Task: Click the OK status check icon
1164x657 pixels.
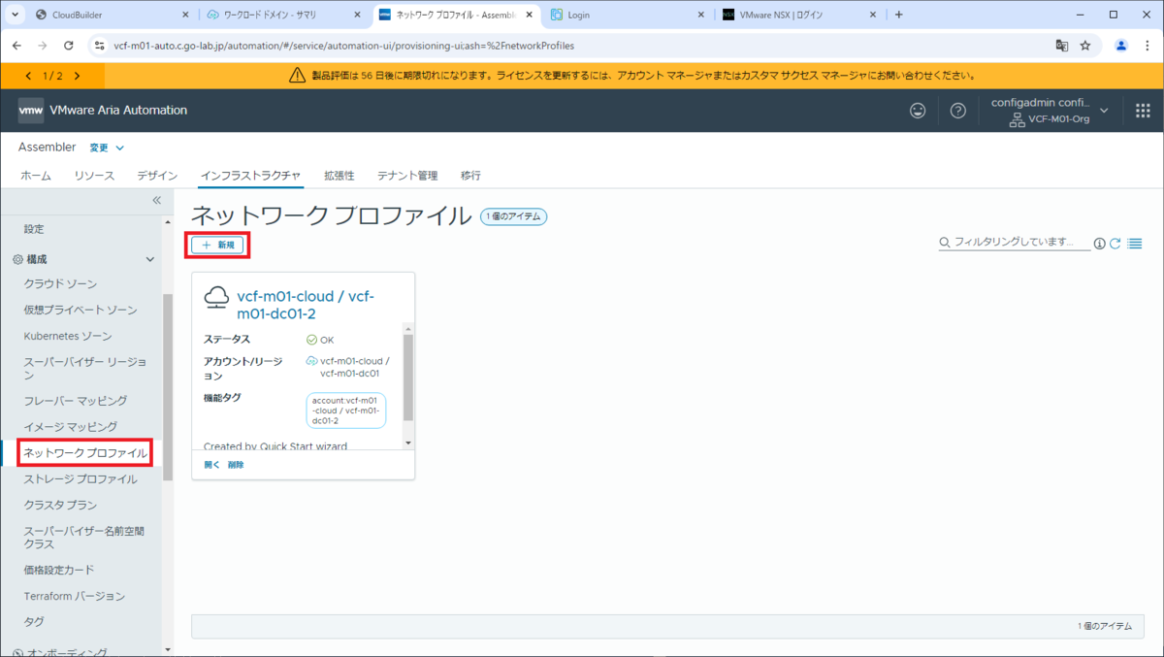Action: click(311, 340)
